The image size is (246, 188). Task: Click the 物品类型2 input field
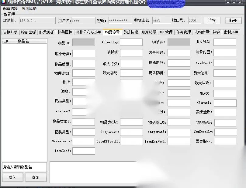point(131,122)
